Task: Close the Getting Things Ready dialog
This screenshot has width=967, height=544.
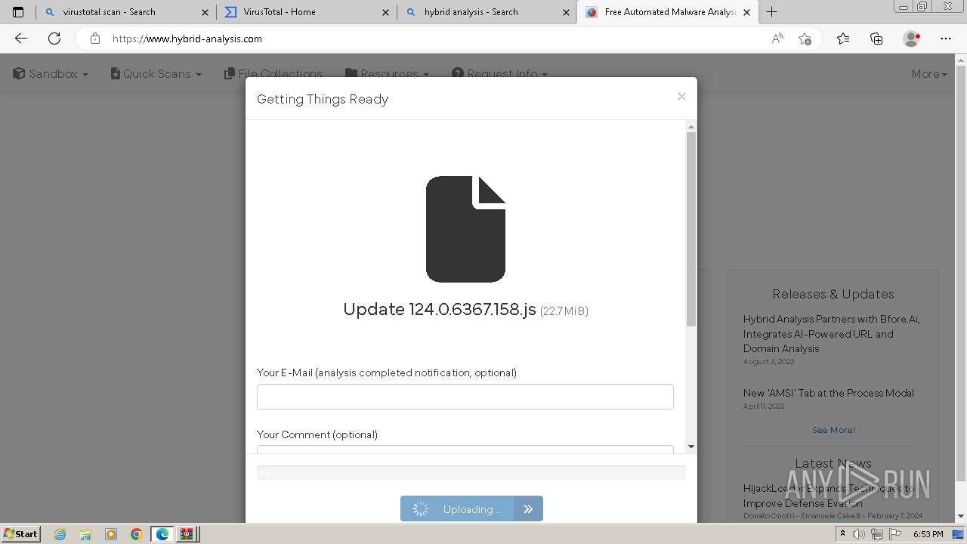Action: click(x=681, y=96)
